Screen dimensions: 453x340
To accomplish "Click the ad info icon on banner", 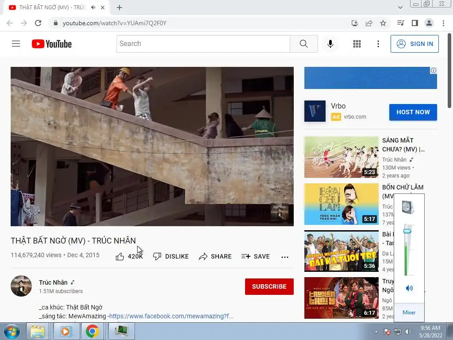I will point(434,70).
